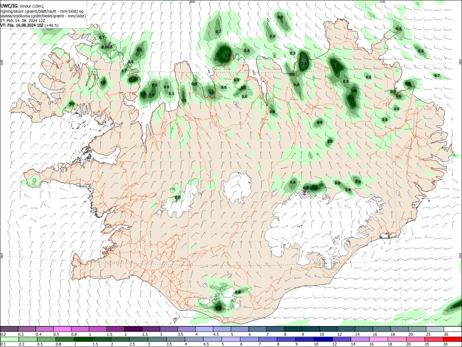Click the '1.9' precipitation value on the map

(227, 56)
